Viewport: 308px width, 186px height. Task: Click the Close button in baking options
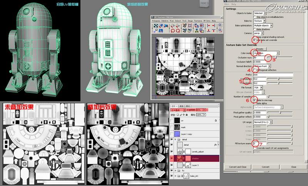(293, 167)
